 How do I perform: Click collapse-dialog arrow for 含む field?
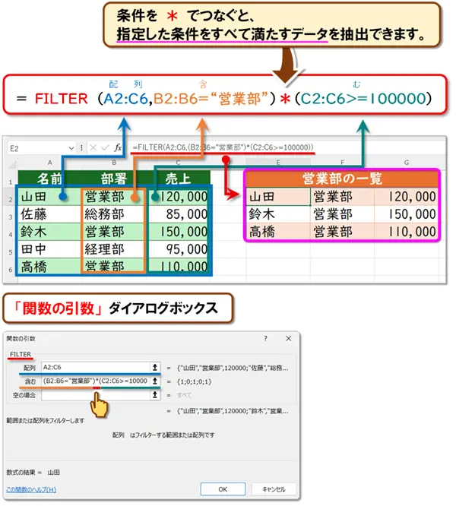pyautogui.click(x=155, y=381)
